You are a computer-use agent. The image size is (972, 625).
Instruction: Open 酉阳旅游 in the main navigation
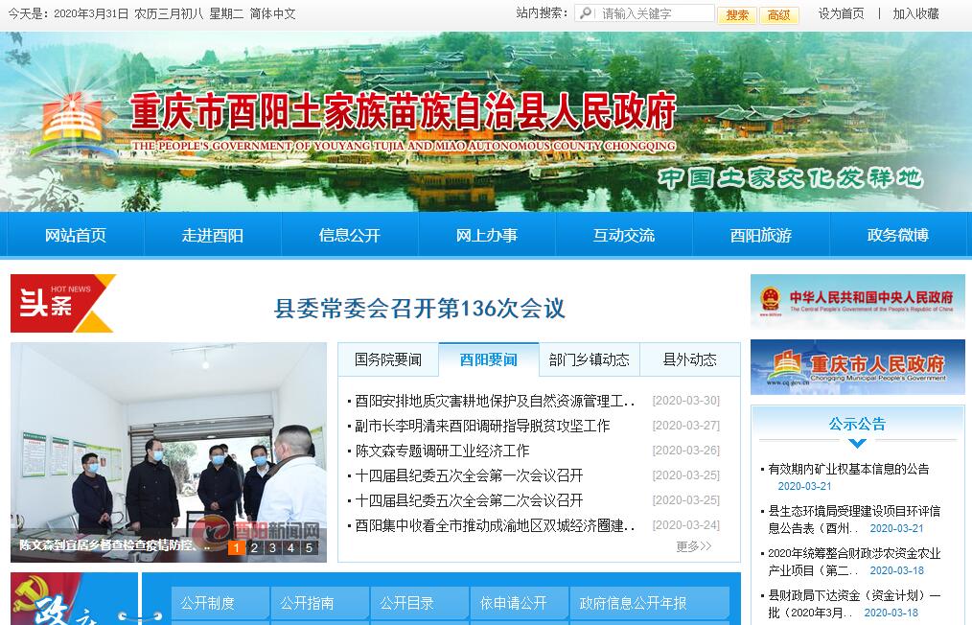pyautogui.click(x=761, y=235)
